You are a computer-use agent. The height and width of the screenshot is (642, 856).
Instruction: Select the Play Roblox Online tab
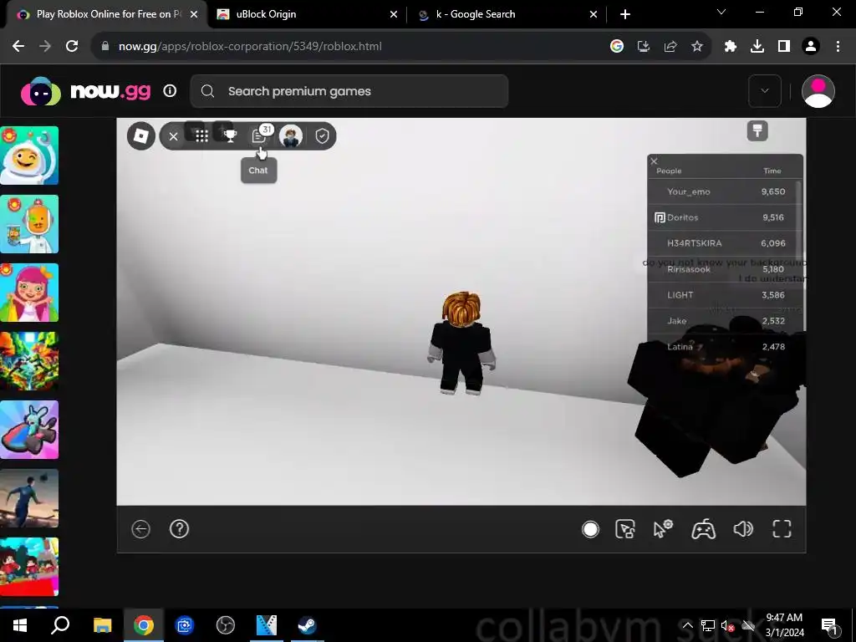[104, 14]
